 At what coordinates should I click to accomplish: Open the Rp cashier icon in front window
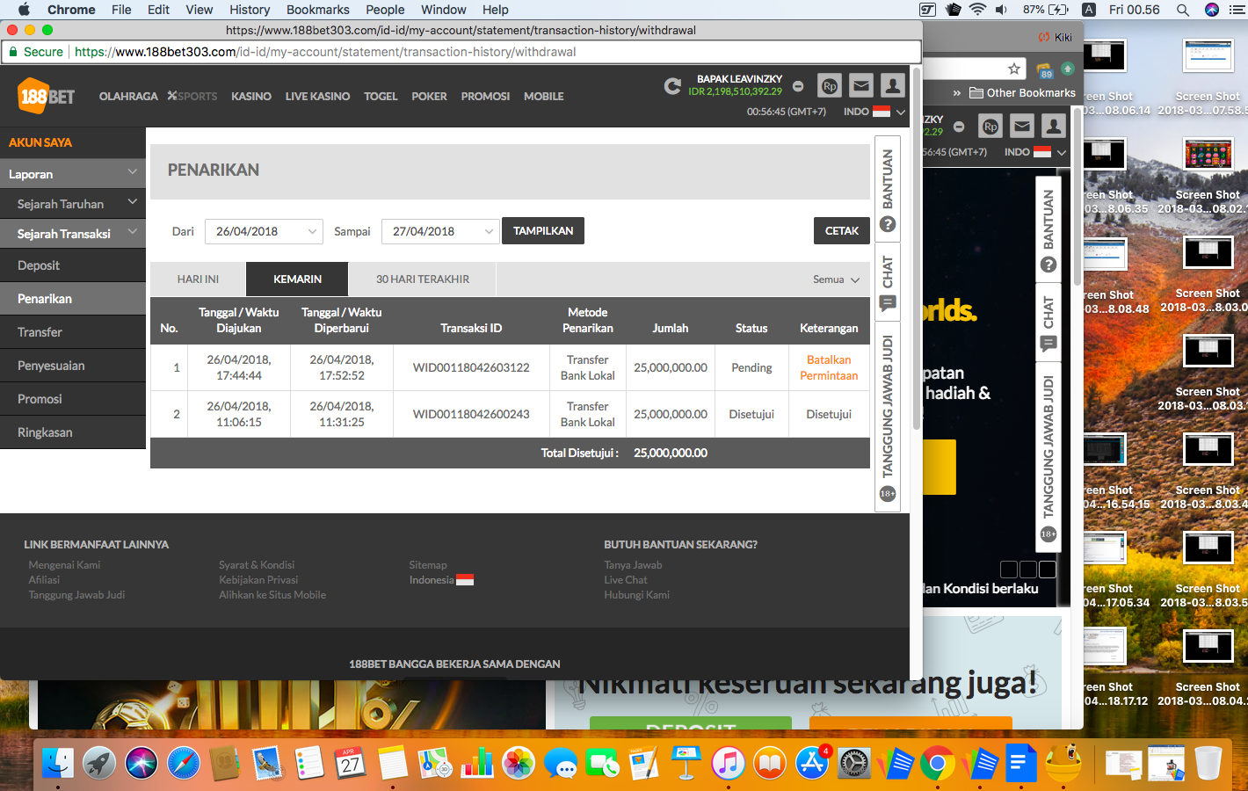[830, 85]
